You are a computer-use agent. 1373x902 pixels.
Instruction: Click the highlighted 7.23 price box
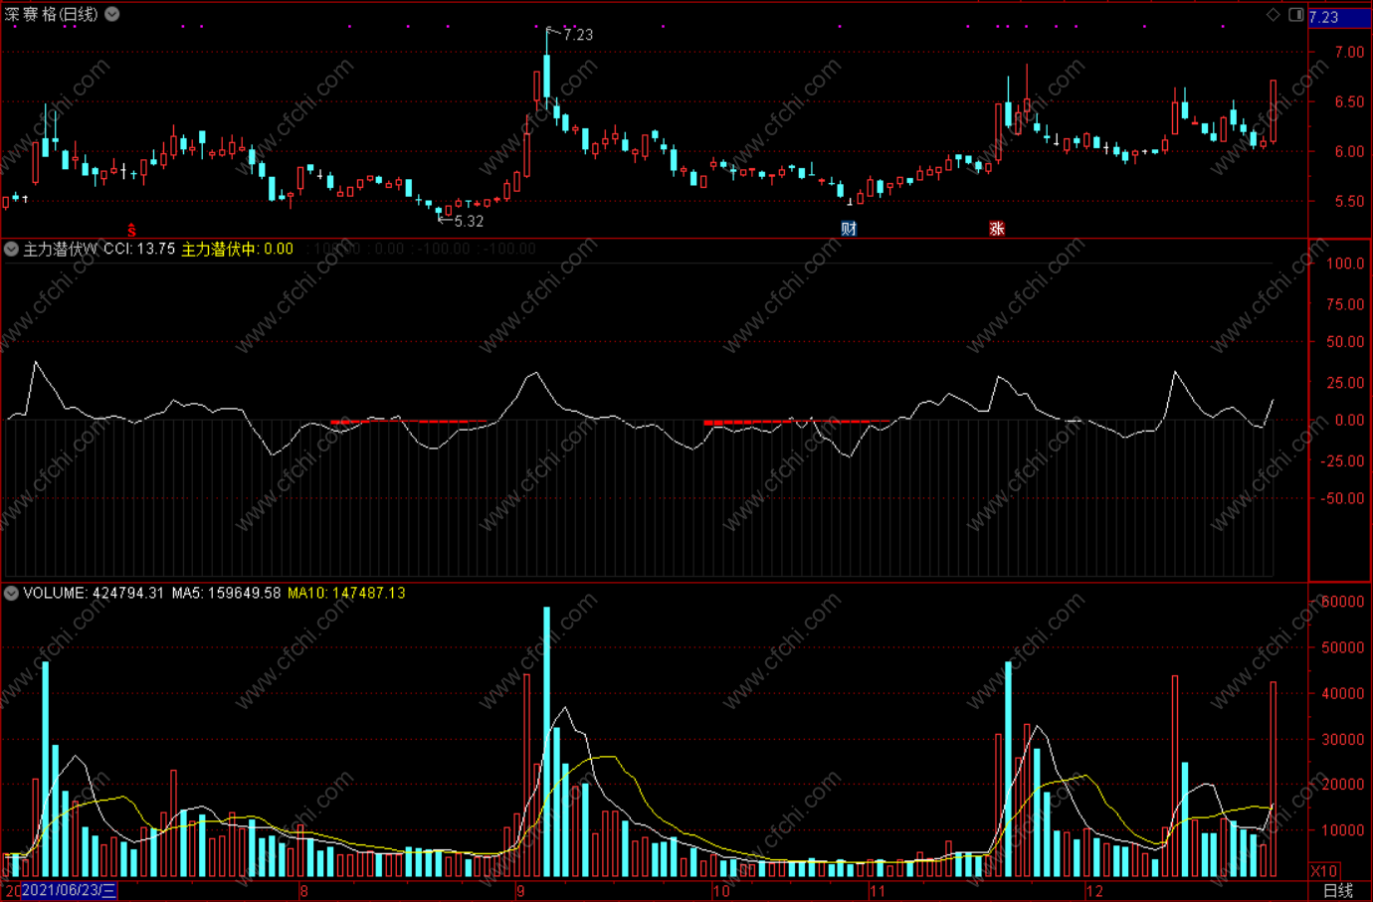pos(1338,17)
